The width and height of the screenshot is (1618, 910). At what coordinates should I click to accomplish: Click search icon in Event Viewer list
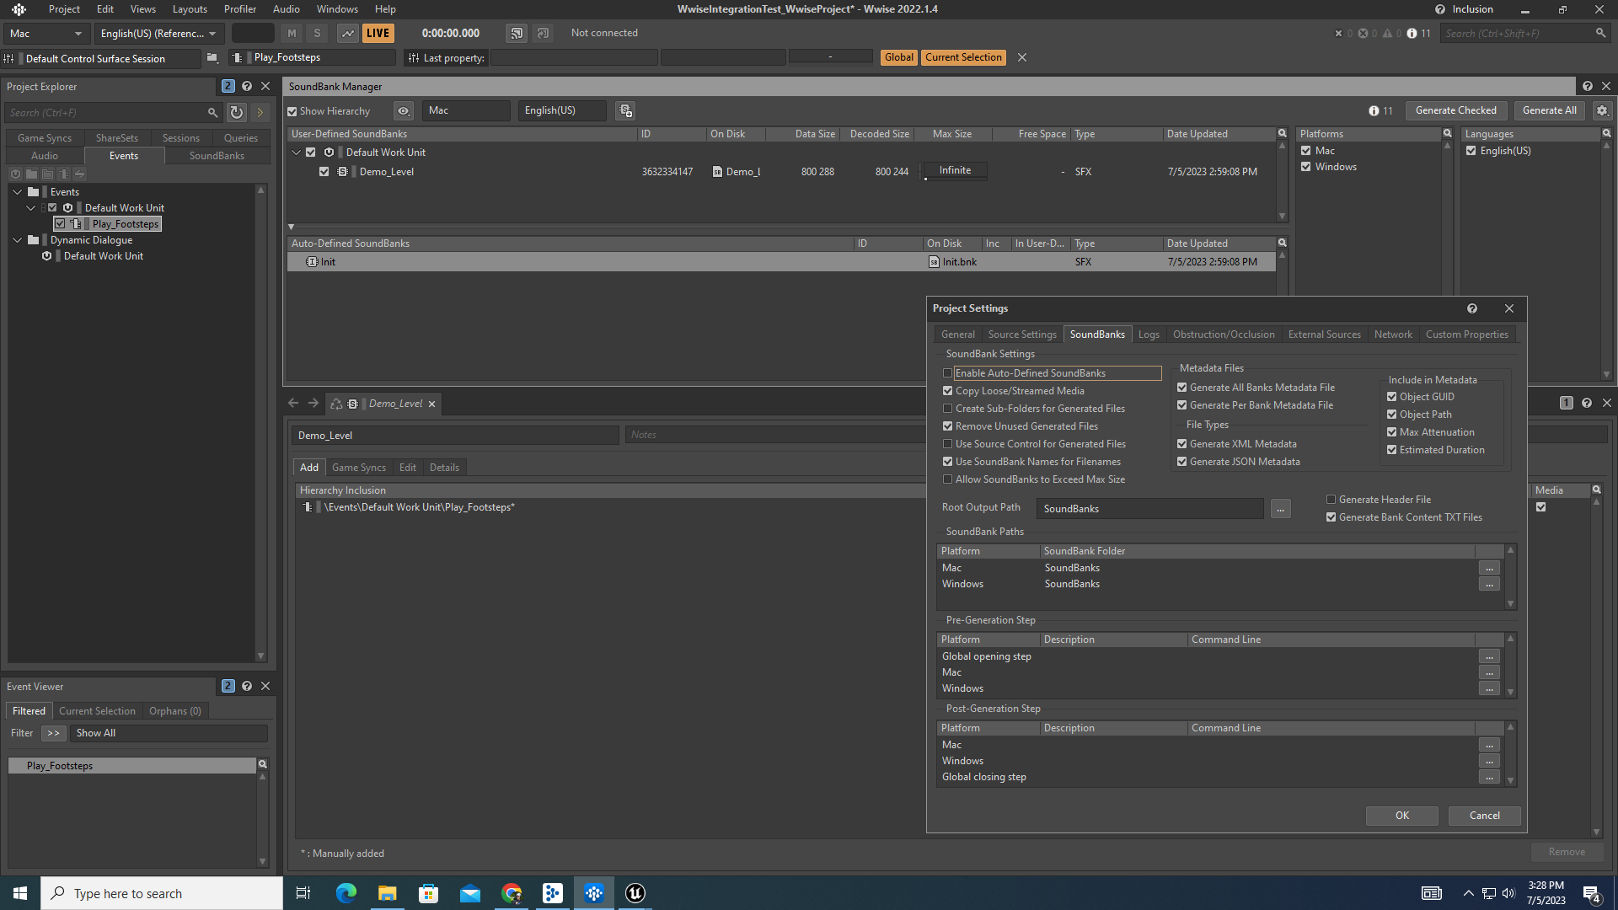[262, 764]
